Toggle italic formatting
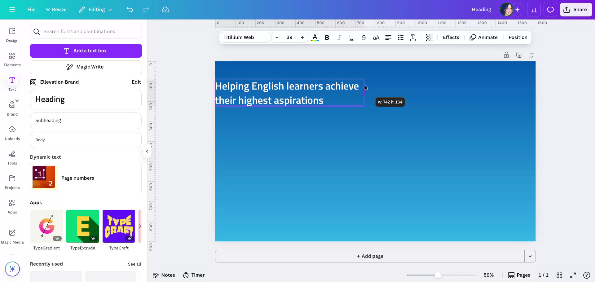The width and height of the screenshot is (595, 282). point(339,37)
